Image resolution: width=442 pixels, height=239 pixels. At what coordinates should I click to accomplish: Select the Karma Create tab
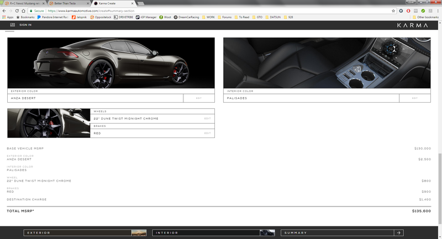(113, 3)
